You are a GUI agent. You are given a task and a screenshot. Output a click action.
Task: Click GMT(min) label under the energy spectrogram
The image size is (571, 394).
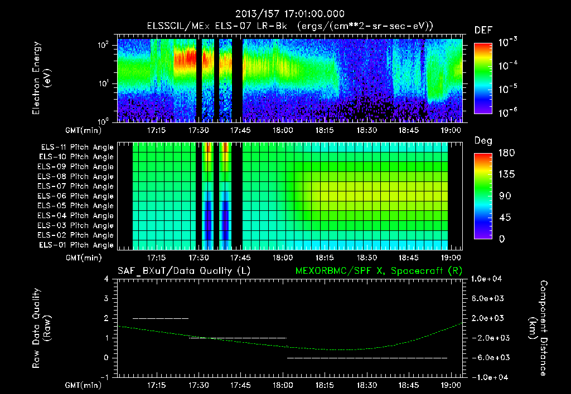[84, 130]
